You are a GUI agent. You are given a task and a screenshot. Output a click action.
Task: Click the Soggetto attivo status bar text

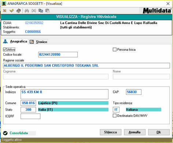[x=12, y=140]
